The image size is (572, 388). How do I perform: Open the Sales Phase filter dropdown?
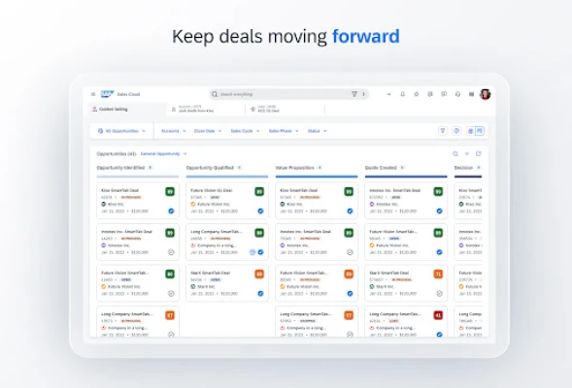(x=284, y=131)
